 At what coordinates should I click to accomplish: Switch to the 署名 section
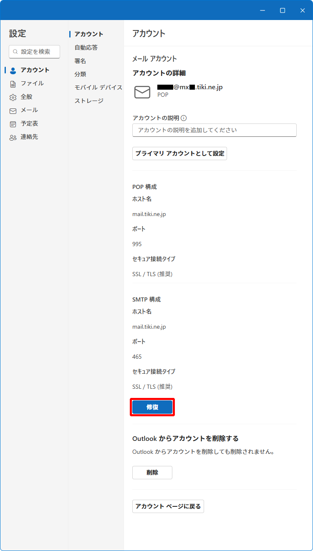click(80, 61)
